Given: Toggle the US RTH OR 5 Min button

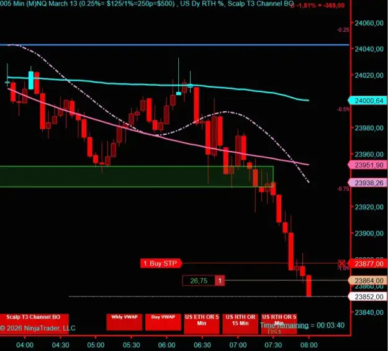Looking at the screenshot, I should coord(279,324).
